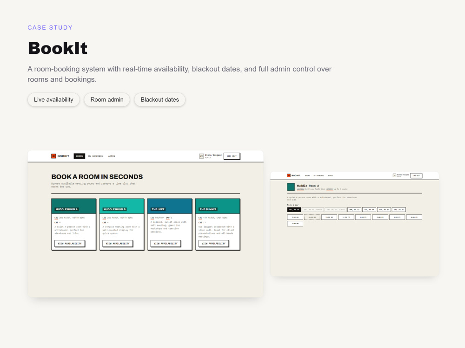The width and height of the screenshot is (465, 348).
Task: Click View Availability on the Huddle Room B card
Action: [118, 244]
